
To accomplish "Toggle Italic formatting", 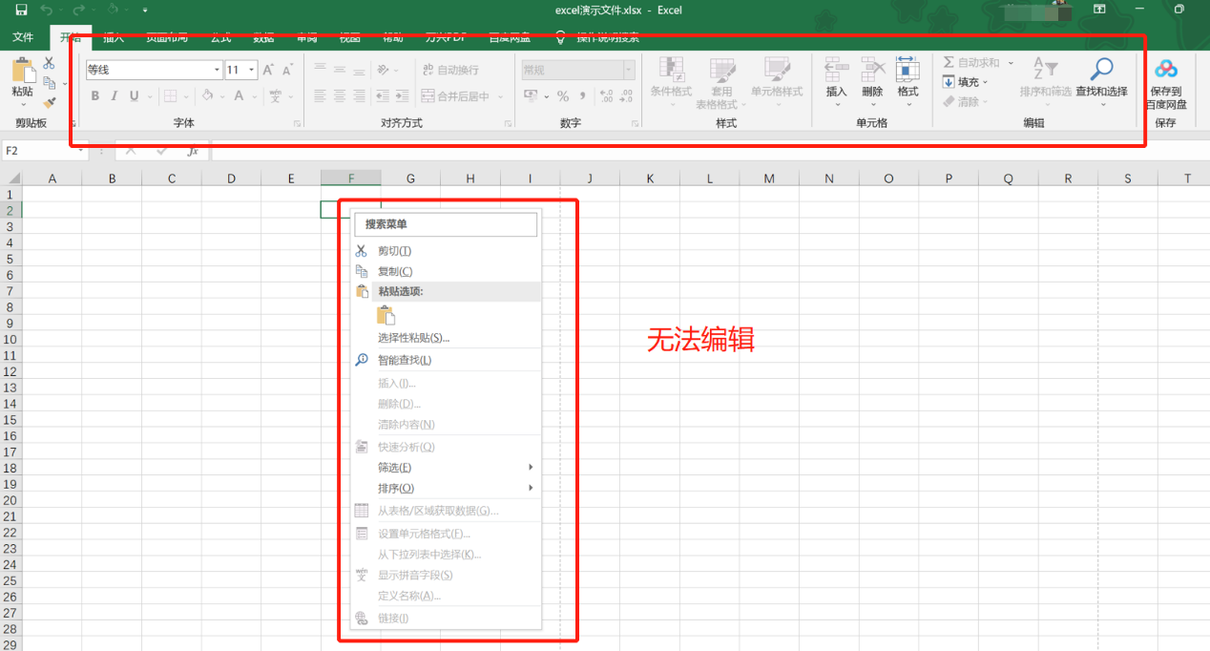I will pos(115,96).
